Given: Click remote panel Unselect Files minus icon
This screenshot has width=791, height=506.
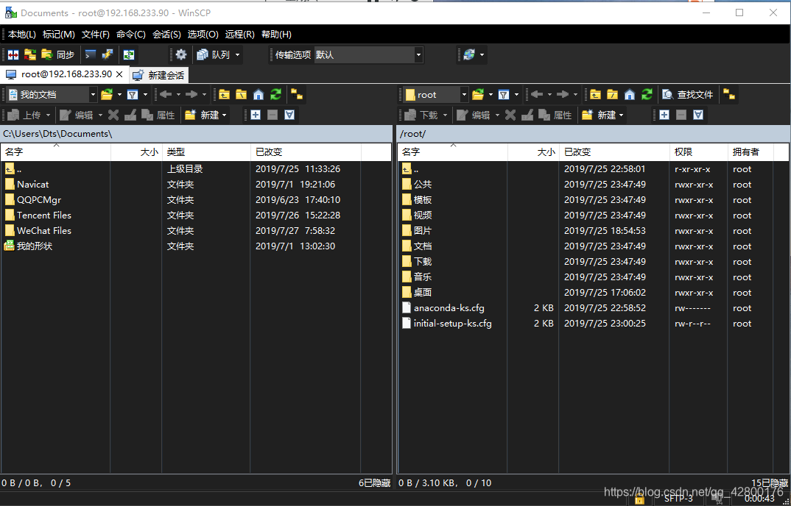Looking at the screenshot, I should (x=681, y=115).
